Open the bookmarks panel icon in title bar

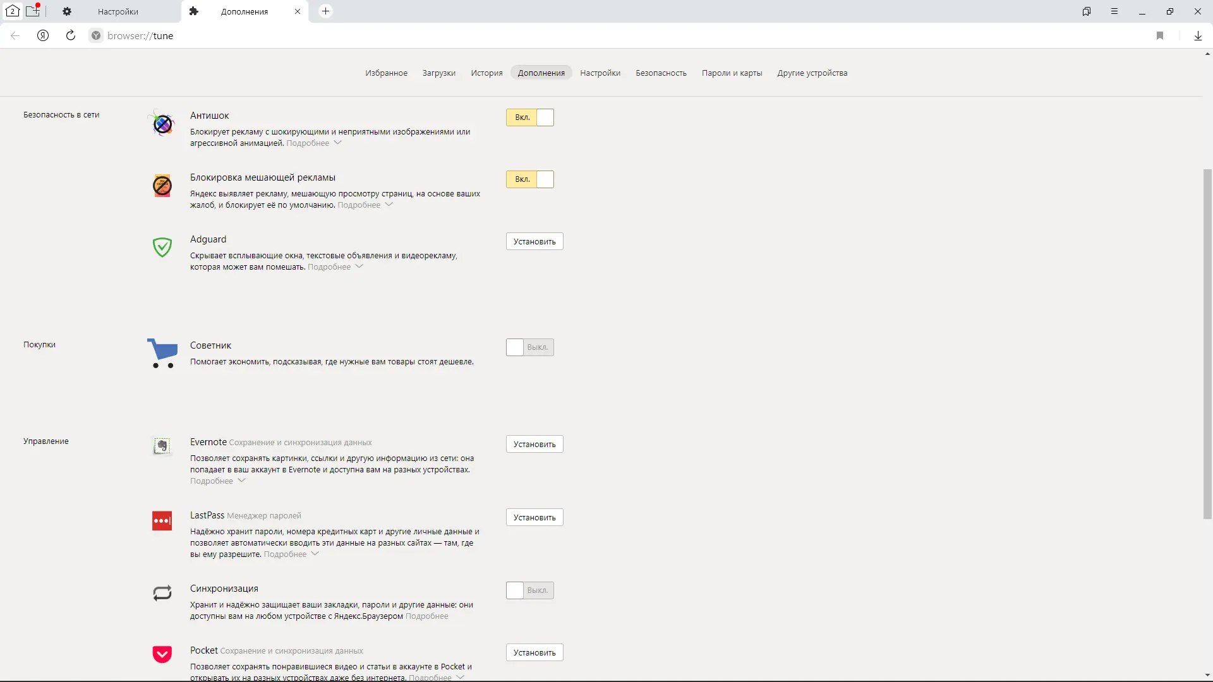click(1087, 11)
